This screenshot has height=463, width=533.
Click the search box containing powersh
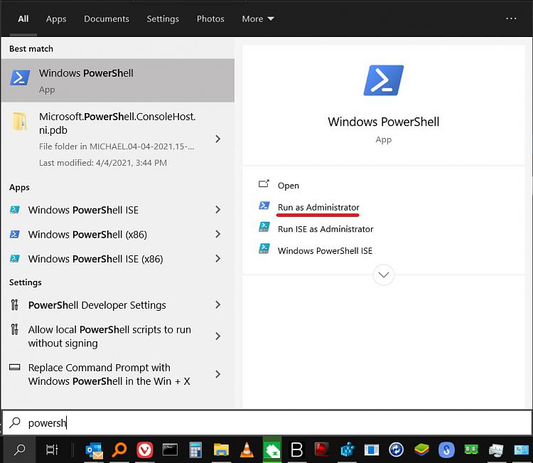click(x=266, y=422)
